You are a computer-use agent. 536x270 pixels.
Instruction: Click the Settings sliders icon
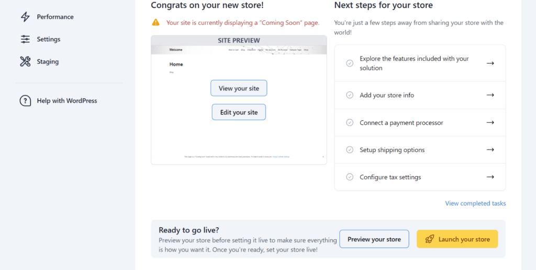[x=25, y=39]
